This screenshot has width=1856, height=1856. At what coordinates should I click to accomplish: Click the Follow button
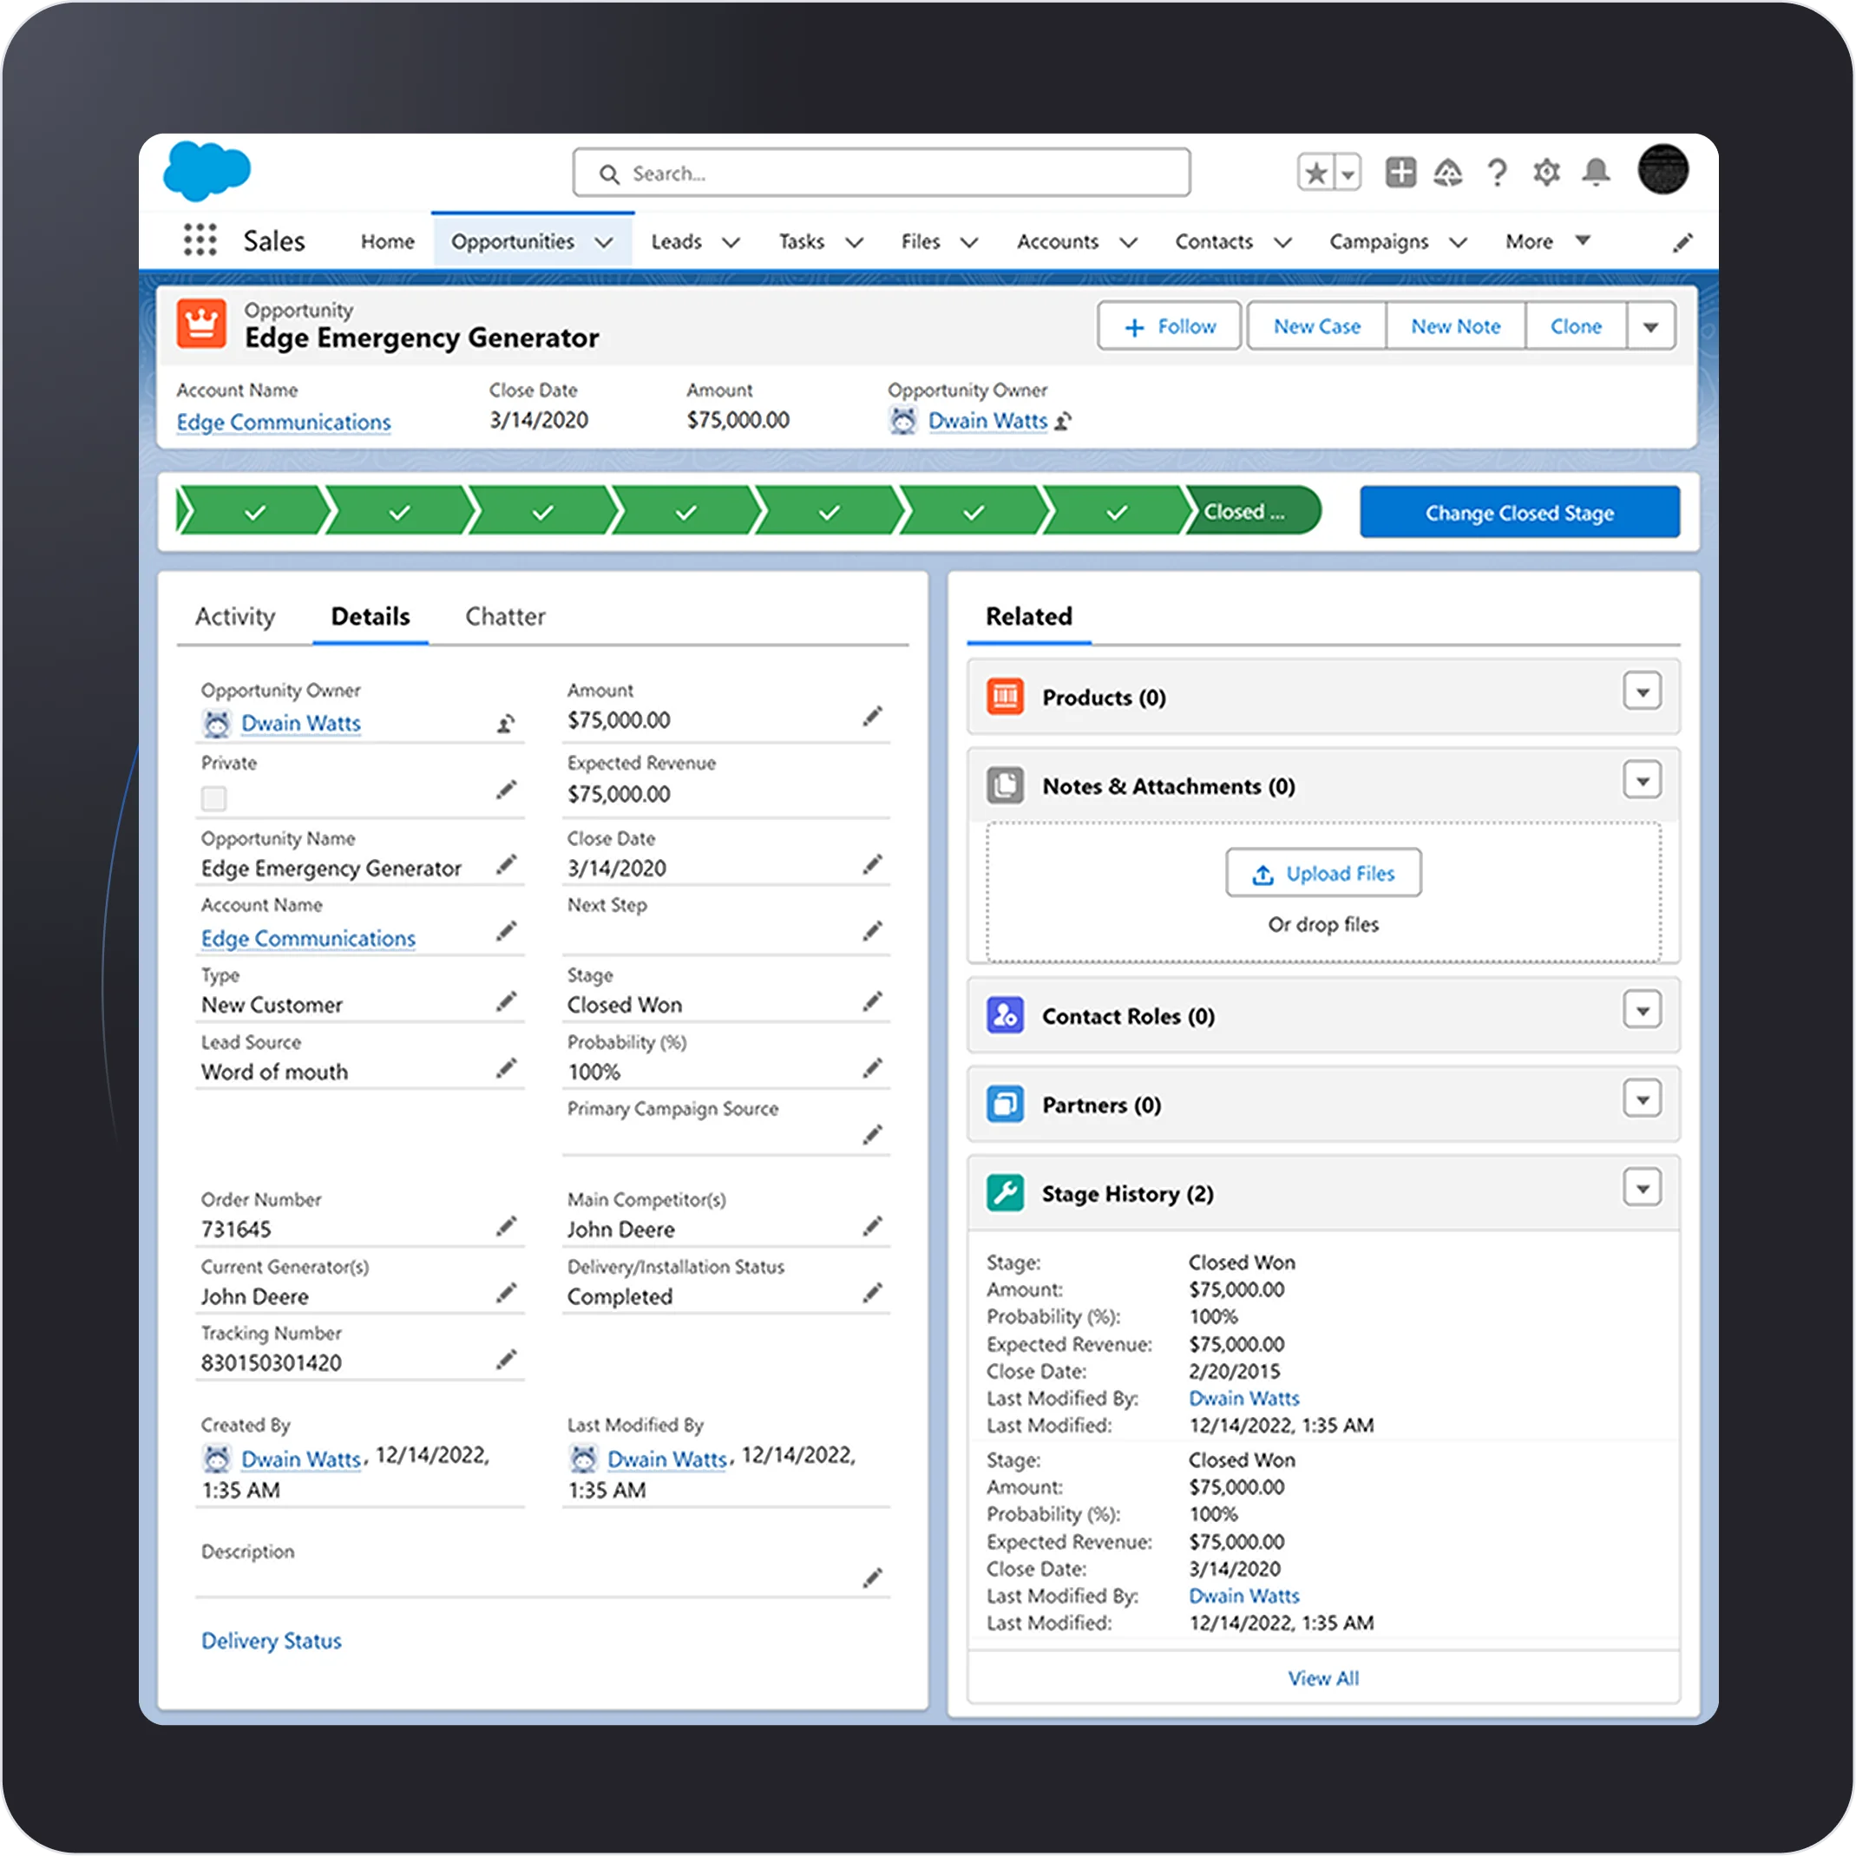[1169, 326]
